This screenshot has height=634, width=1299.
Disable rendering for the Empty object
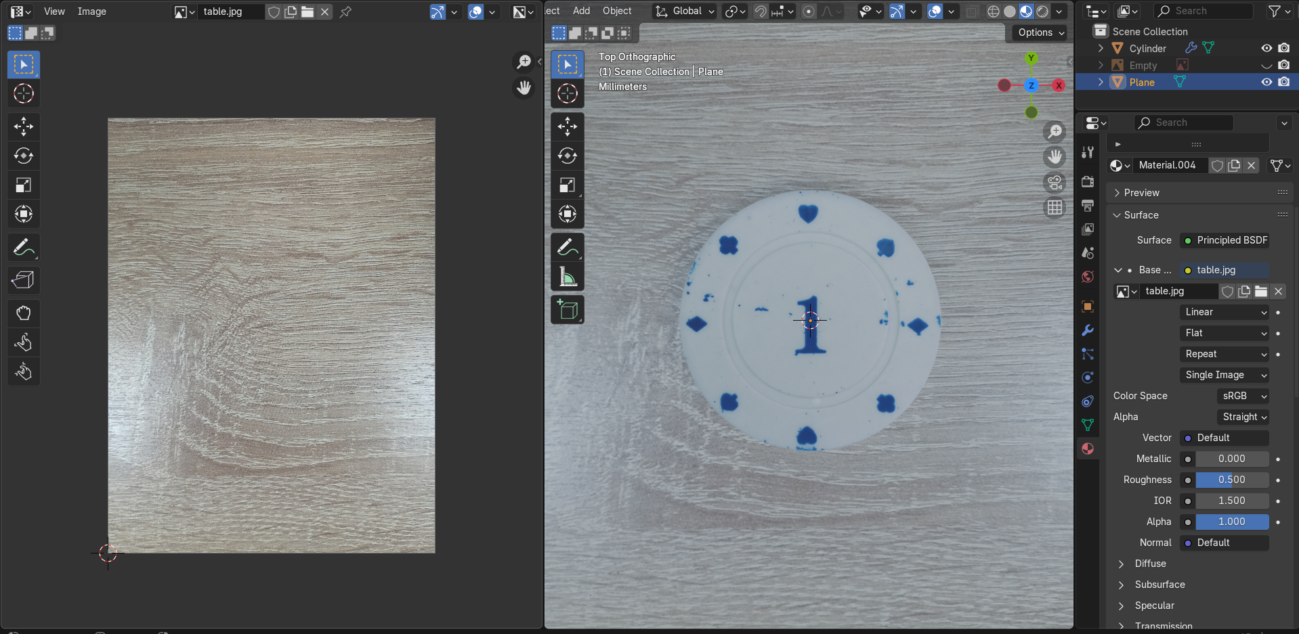click(x=1283, y=65)
